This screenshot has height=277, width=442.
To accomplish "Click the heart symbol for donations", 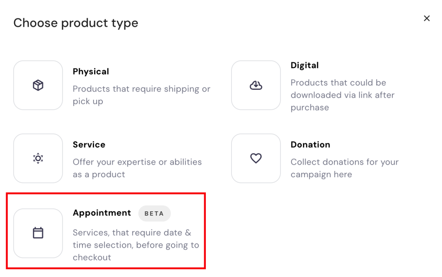I will pyautogui.click(x=256, y=158).
